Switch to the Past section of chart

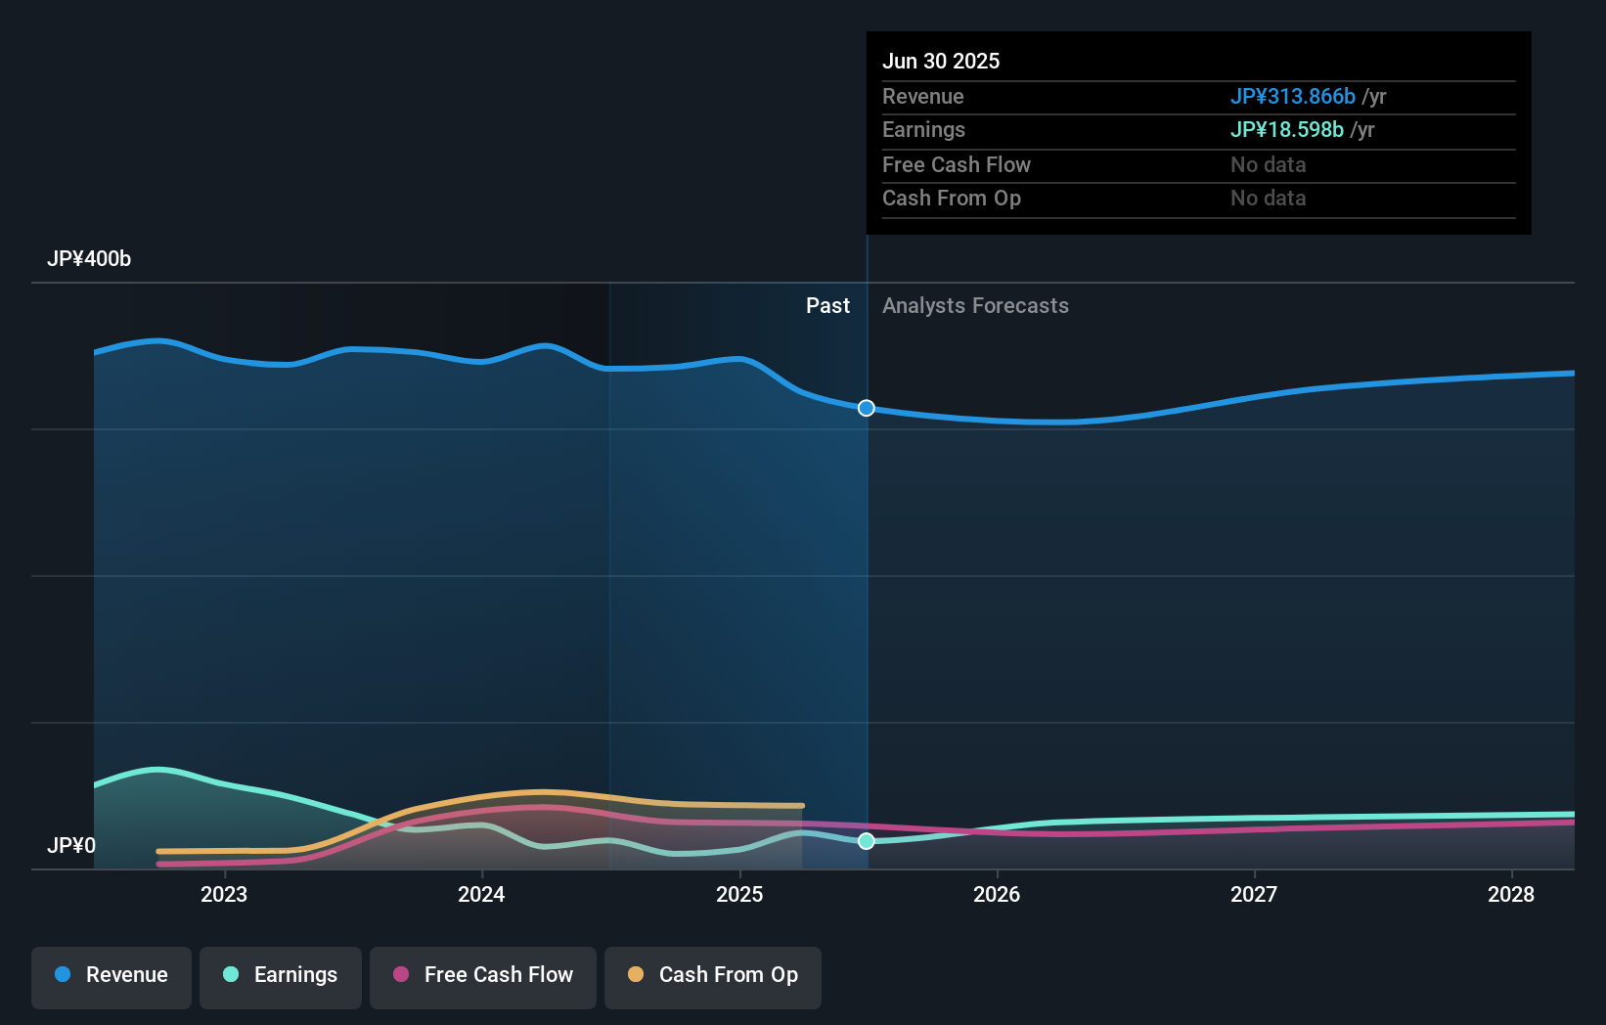coord(828,305)
